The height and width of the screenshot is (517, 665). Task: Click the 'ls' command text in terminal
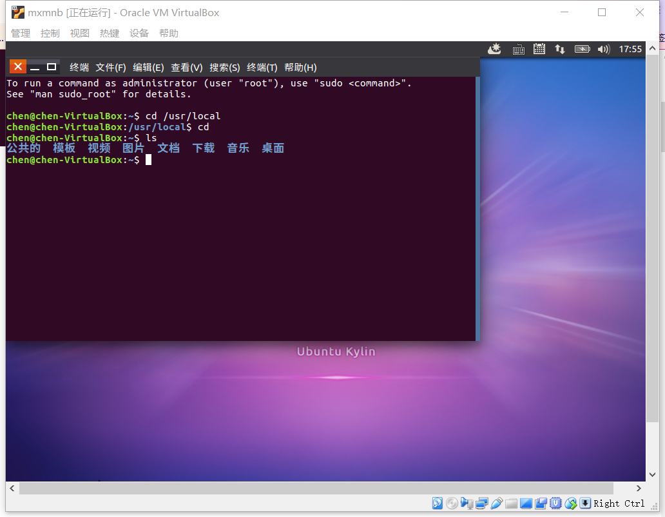[x=151, y=138]
